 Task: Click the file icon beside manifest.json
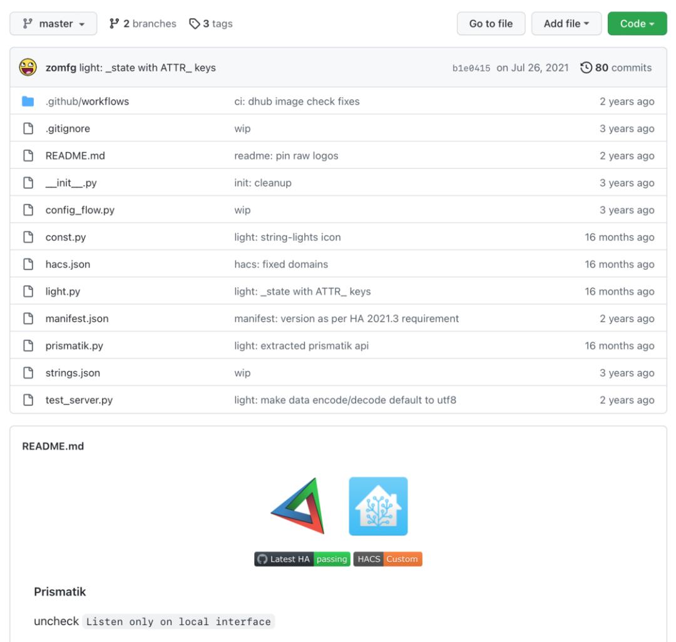pyautogui.click(x=28, y=318)
